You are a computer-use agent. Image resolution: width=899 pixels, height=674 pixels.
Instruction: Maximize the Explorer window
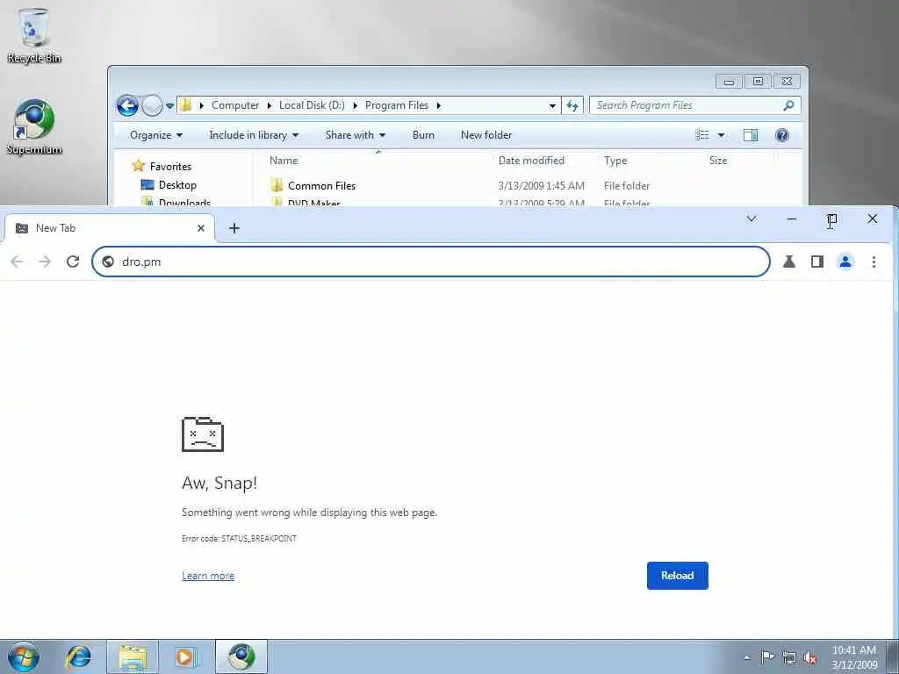pos(758,82)
